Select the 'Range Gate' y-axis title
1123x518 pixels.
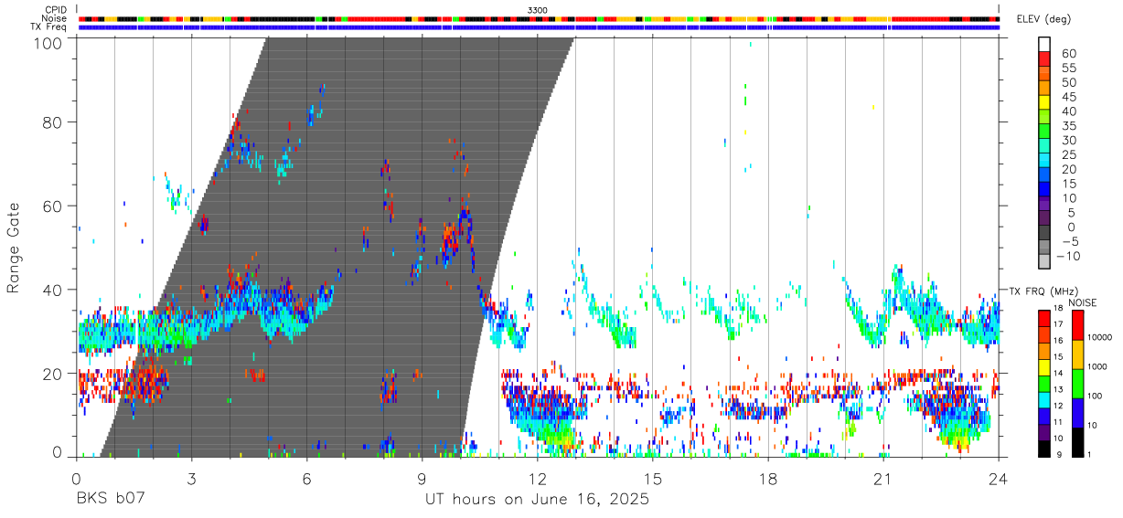(14, 248)
